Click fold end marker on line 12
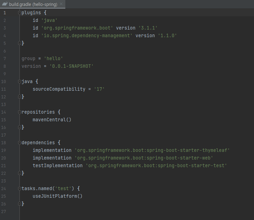Viewport: 254px width, 220px height. (19, 97)
